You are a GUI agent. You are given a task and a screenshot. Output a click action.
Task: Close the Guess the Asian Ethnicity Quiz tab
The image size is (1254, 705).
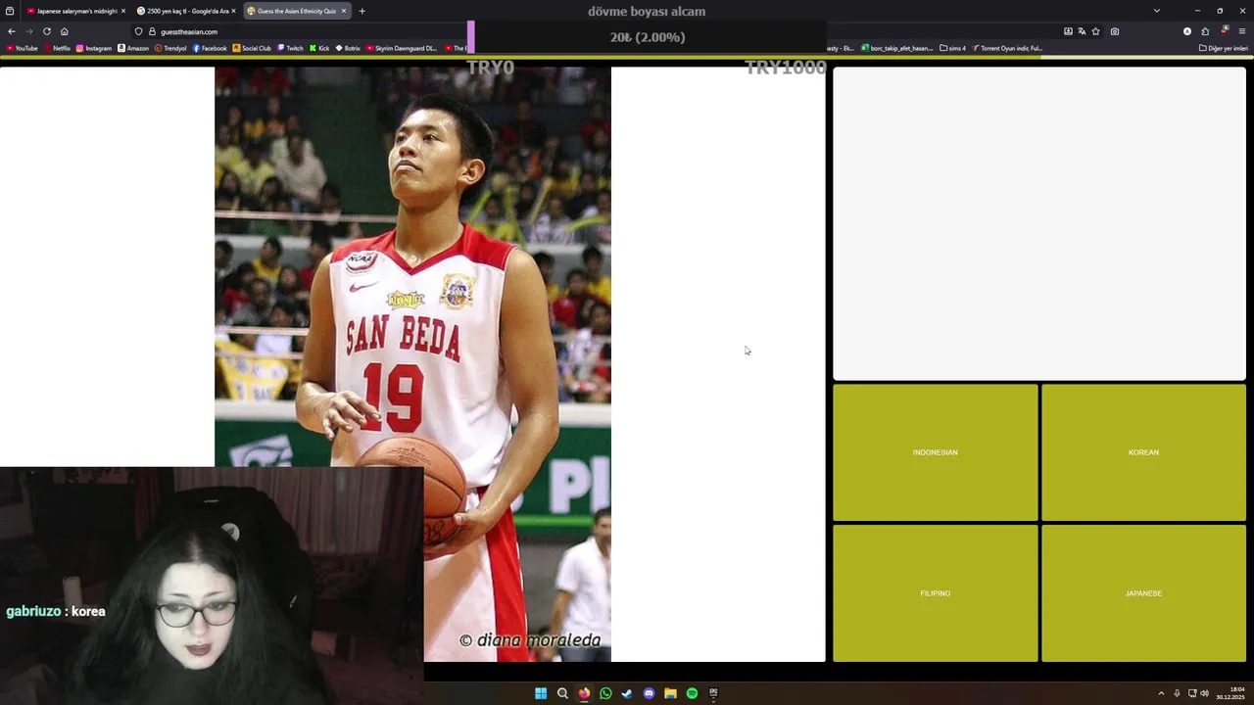343,11
